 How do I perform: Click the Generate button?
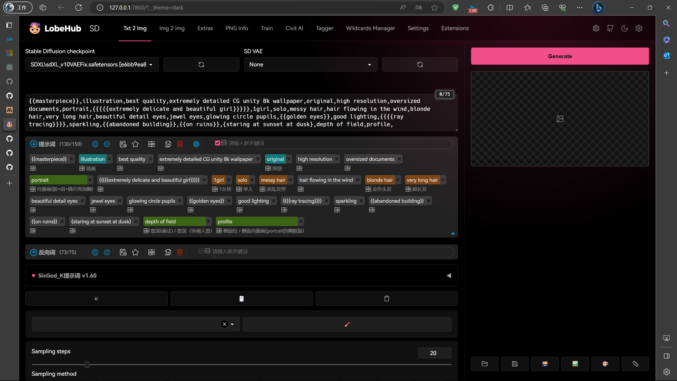click(x=560, y=56)
